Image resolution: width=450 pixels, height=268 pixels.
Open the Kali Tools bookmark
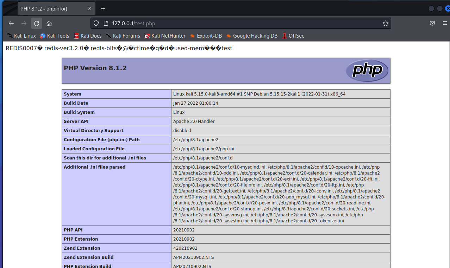tap(55, 36)
